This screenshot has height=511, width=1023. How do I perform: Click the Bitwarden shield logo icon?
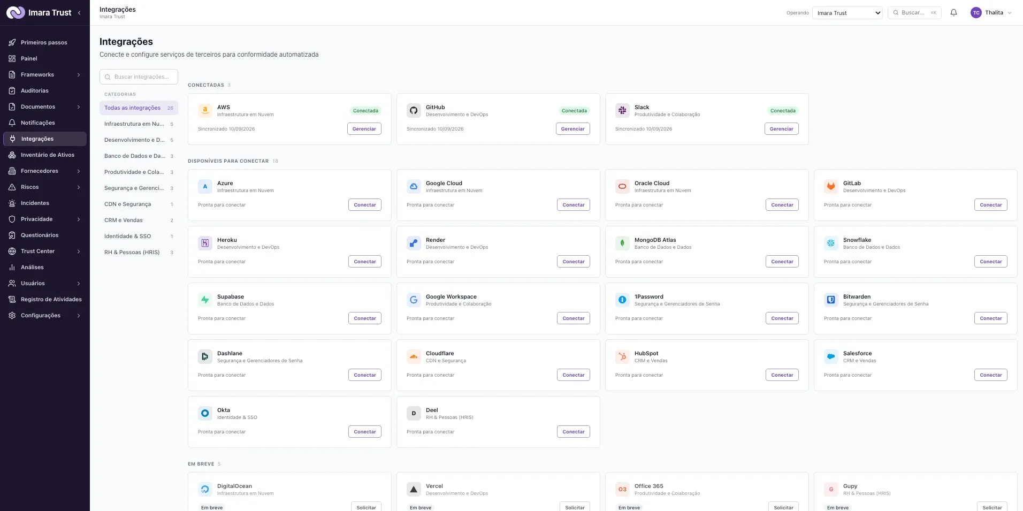[831, 300]
